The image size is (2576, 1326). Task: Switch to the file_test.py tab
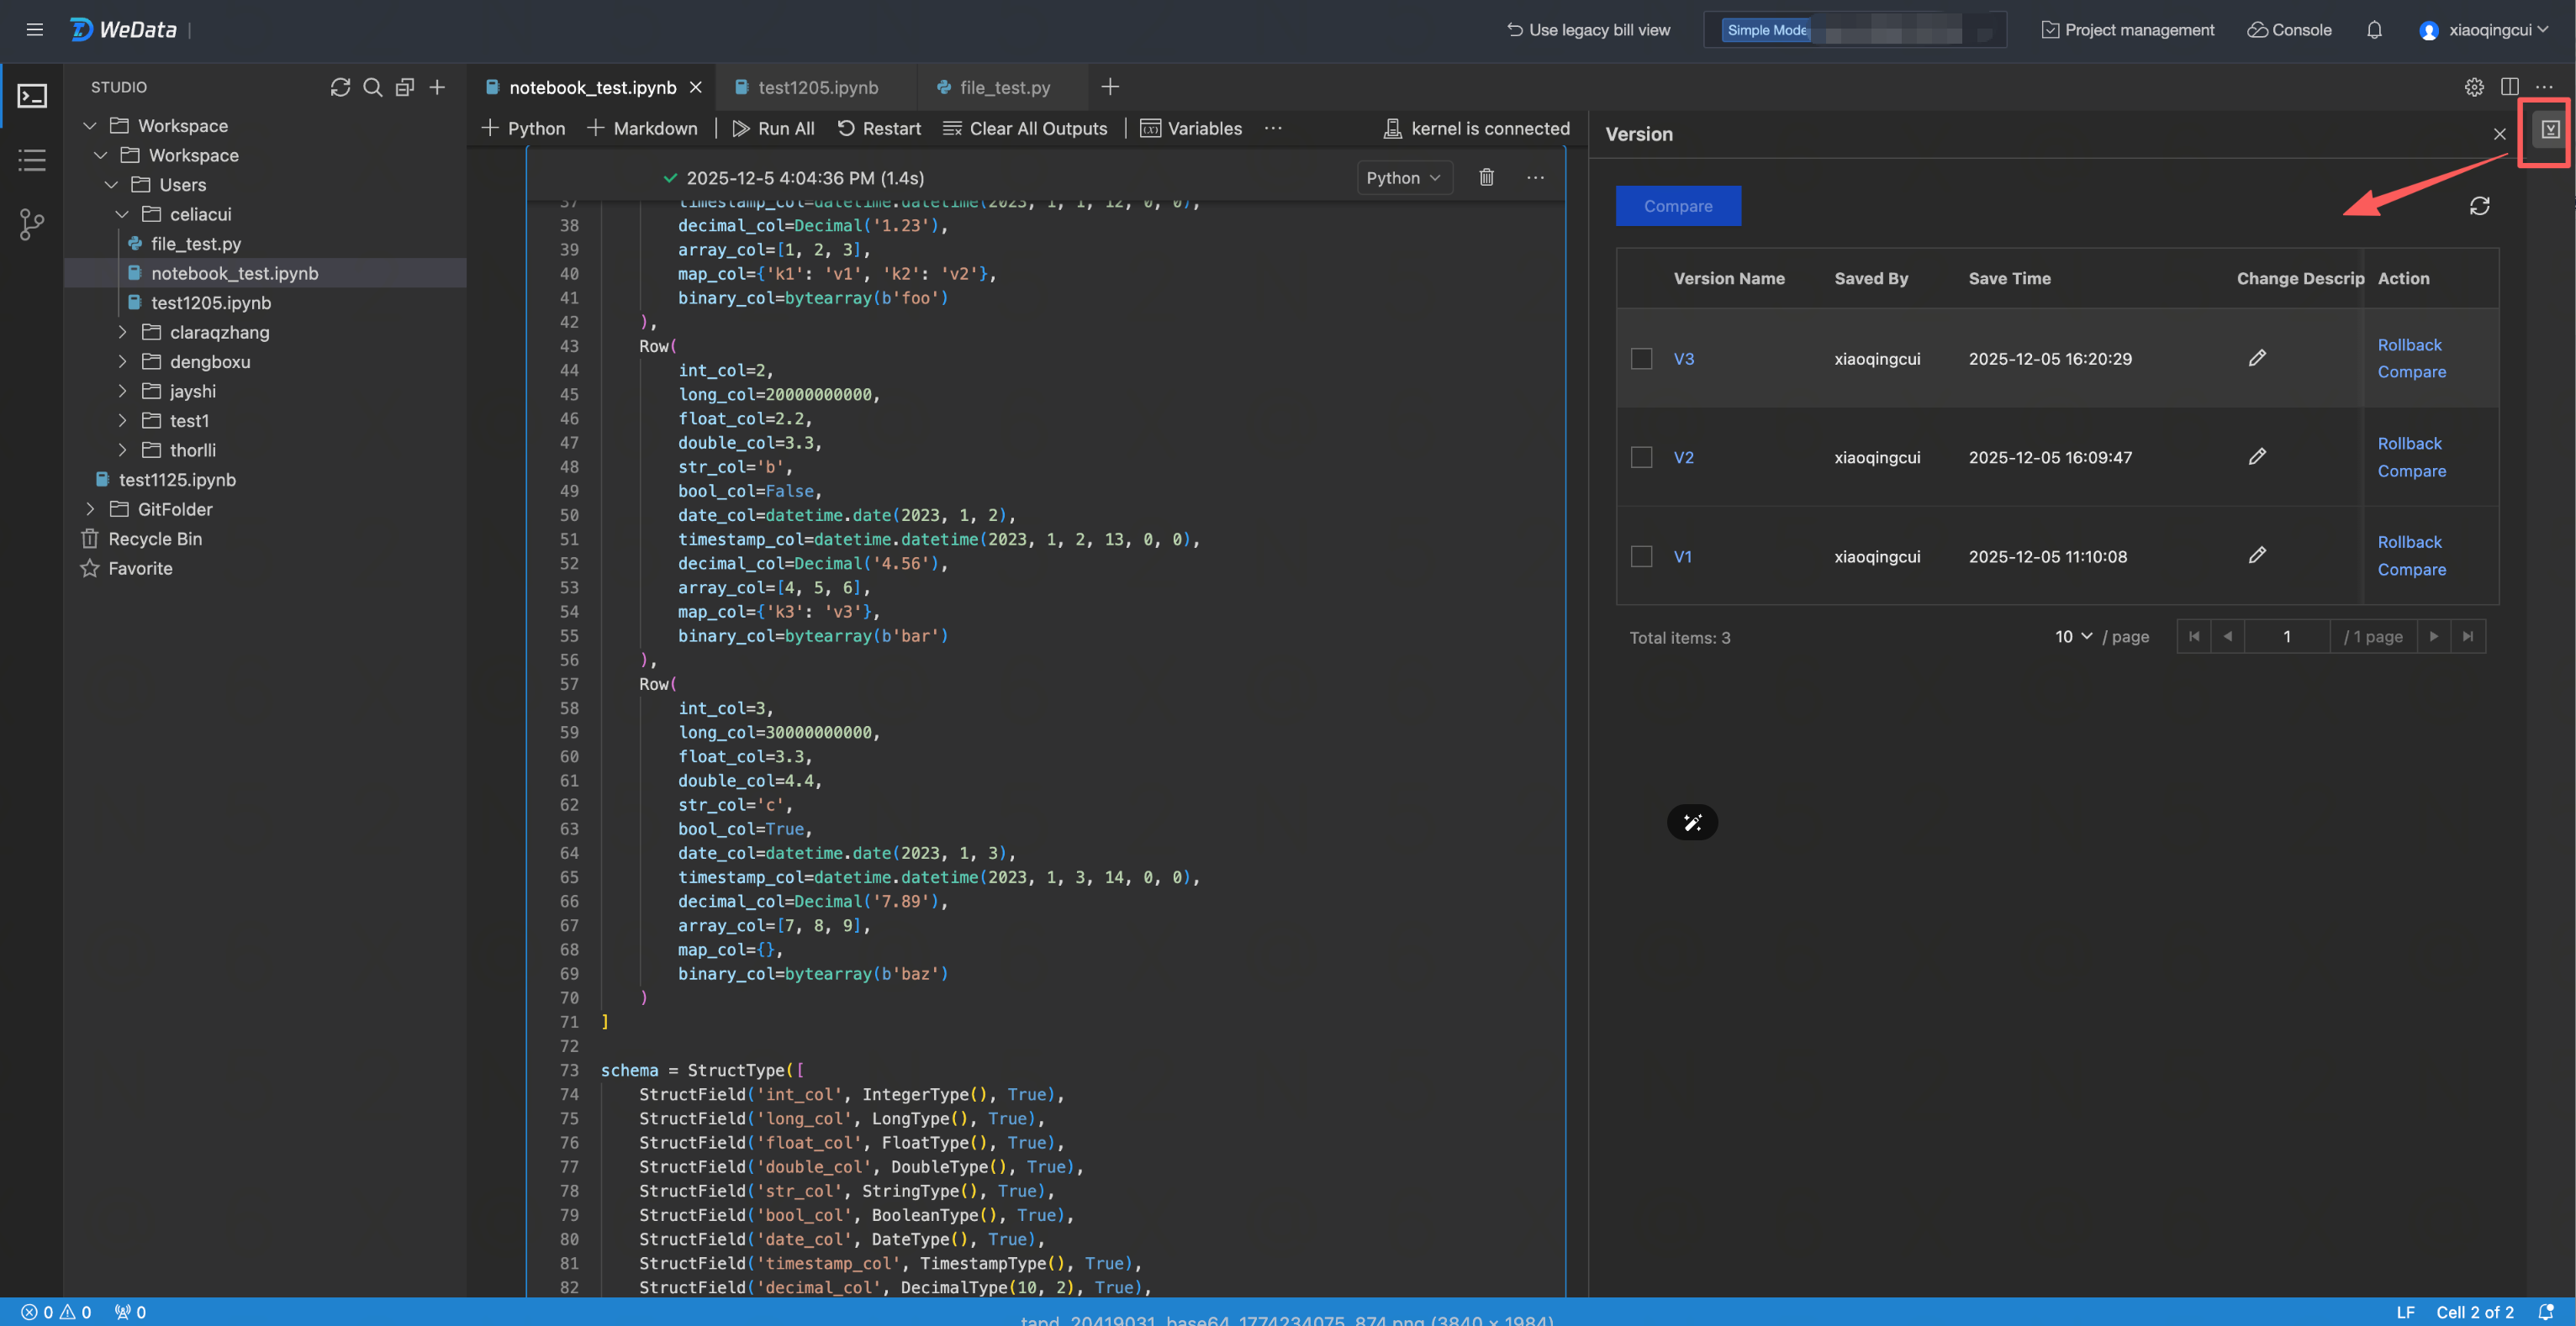coord(1004,87)
